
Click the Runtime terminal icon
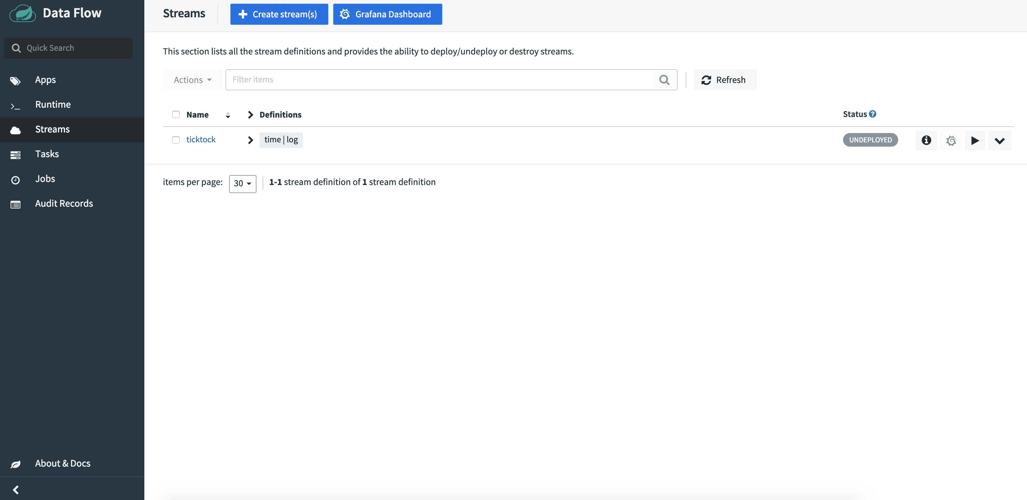tap(15, 106)
